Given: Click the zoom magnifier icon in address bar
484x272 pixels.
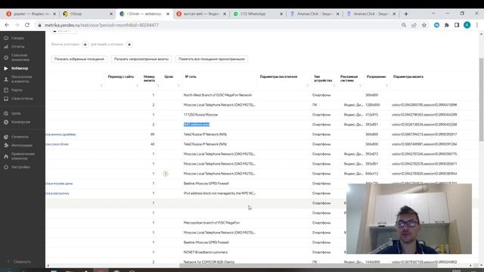Looking at the screenshot, I should 404,25.
